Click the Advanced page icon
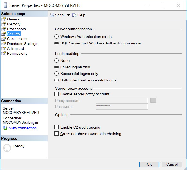This screenshot has width=187, height=170. pyautogui.click(x=4, y=48)
